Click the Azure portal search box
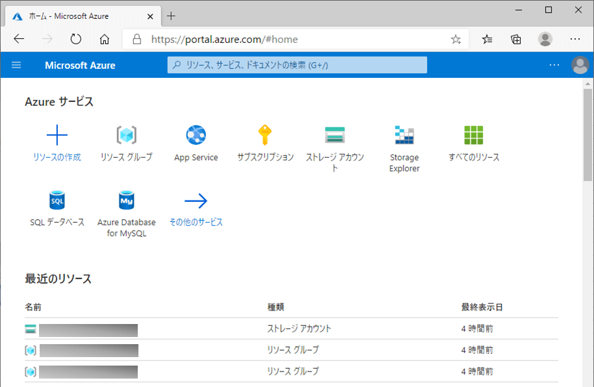The height and width of the screenshot is (387, 594). tap(297, 65)
